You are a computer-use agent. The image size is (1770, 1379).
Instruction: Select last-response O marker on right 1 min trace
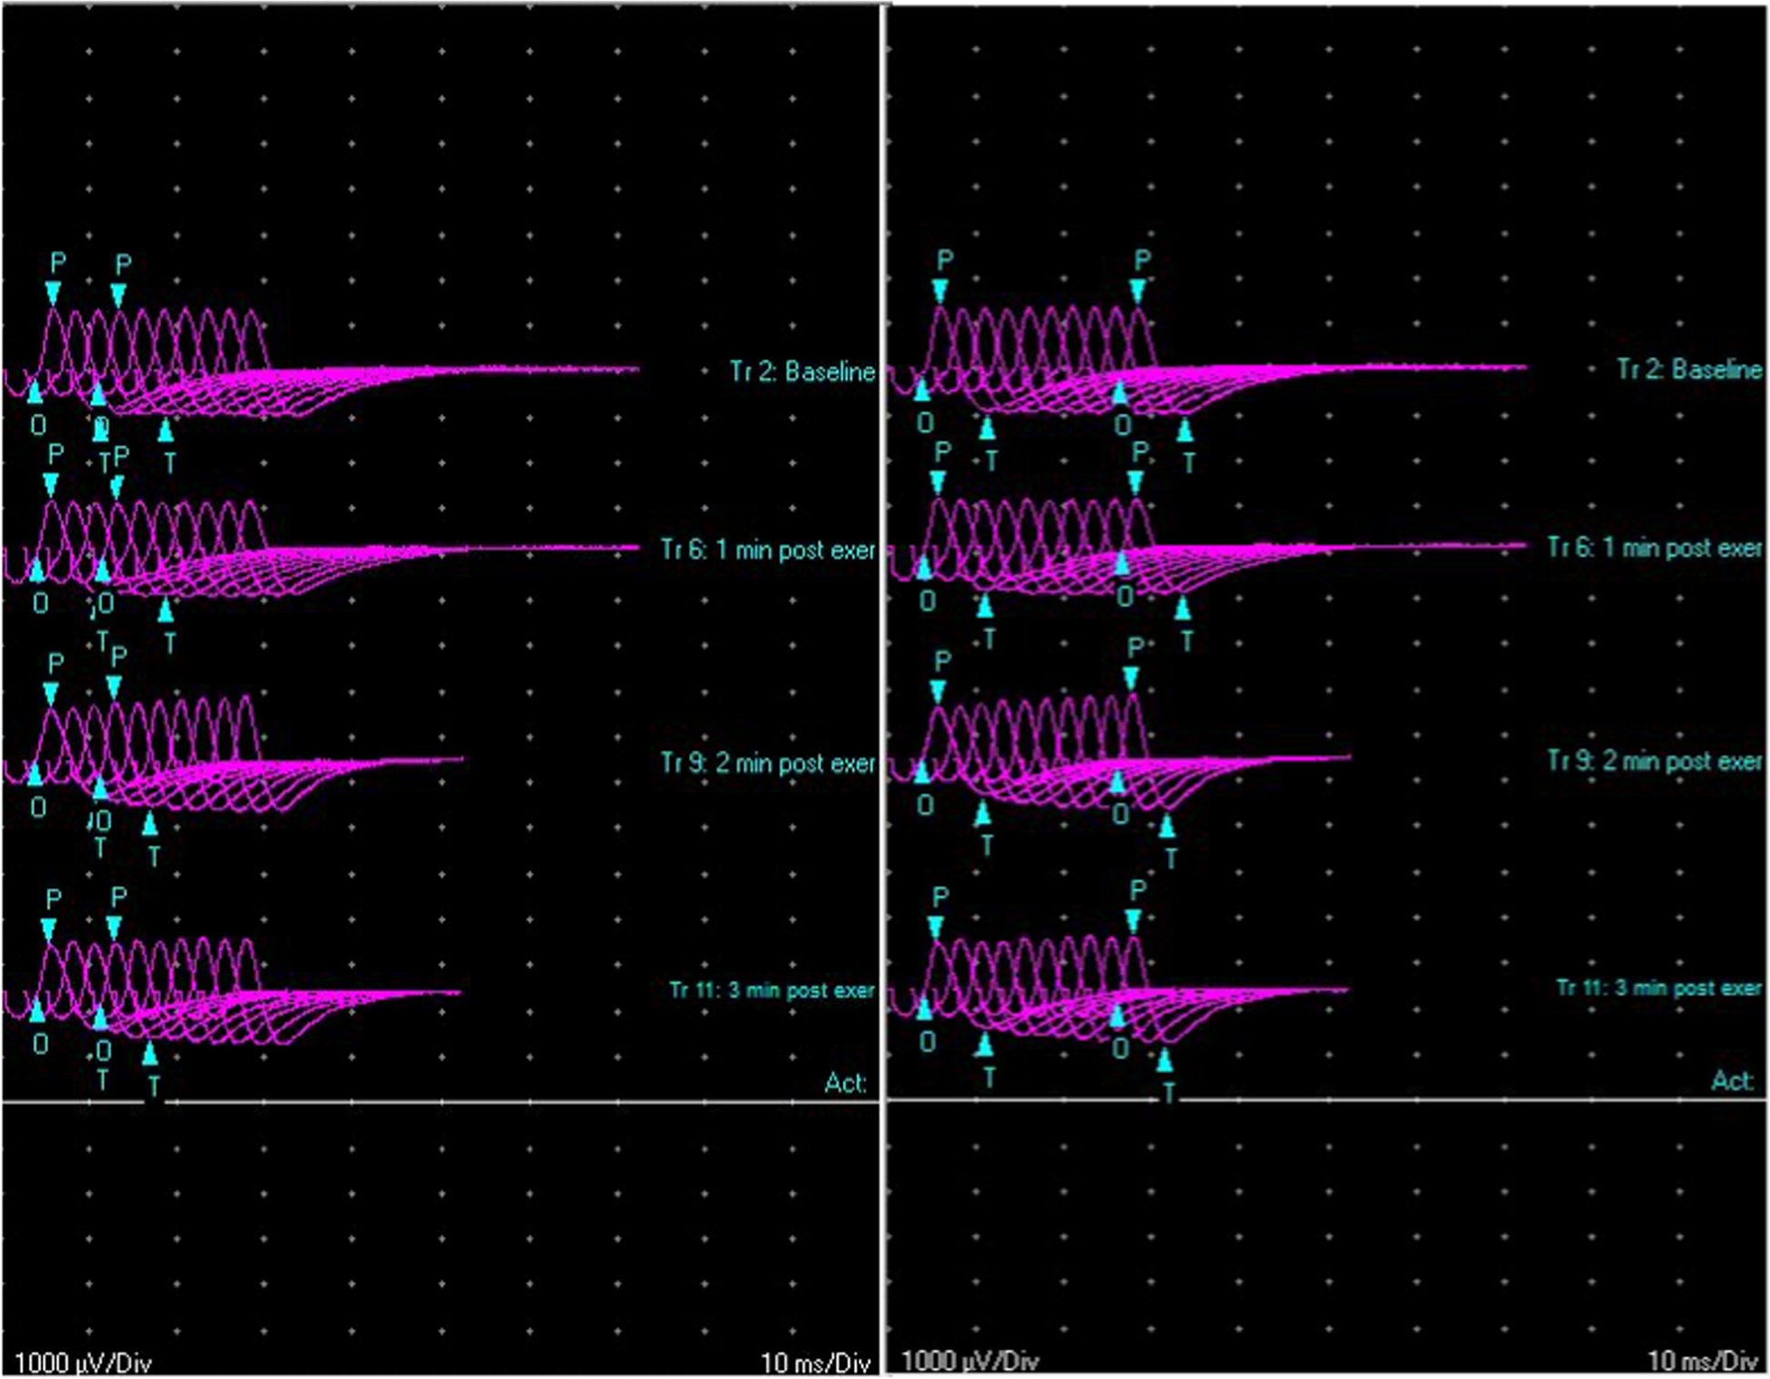[1123, 563]
